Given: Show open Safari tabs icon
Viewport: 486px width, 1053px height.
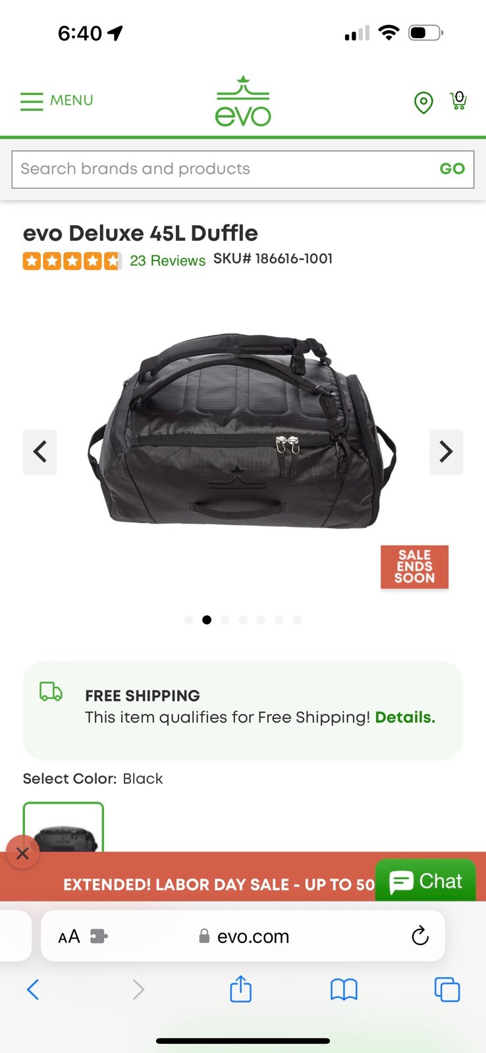Looking at the screenshot, I should (x=447, y=989).
